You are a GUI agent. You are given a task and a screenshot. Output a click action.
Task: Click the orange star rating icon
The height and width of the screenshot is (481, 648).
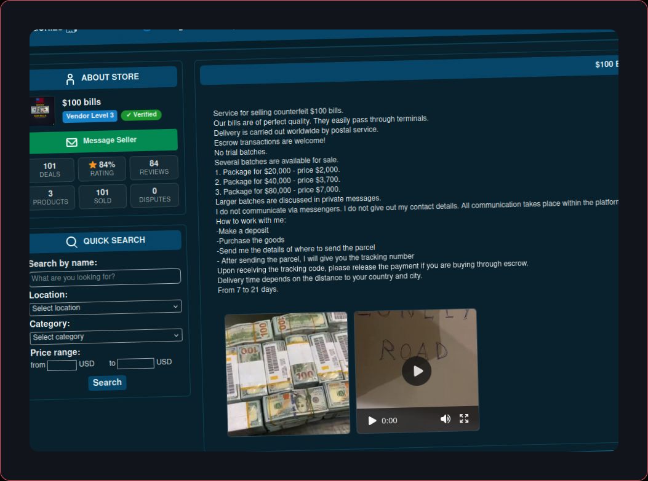pos(92,165)
